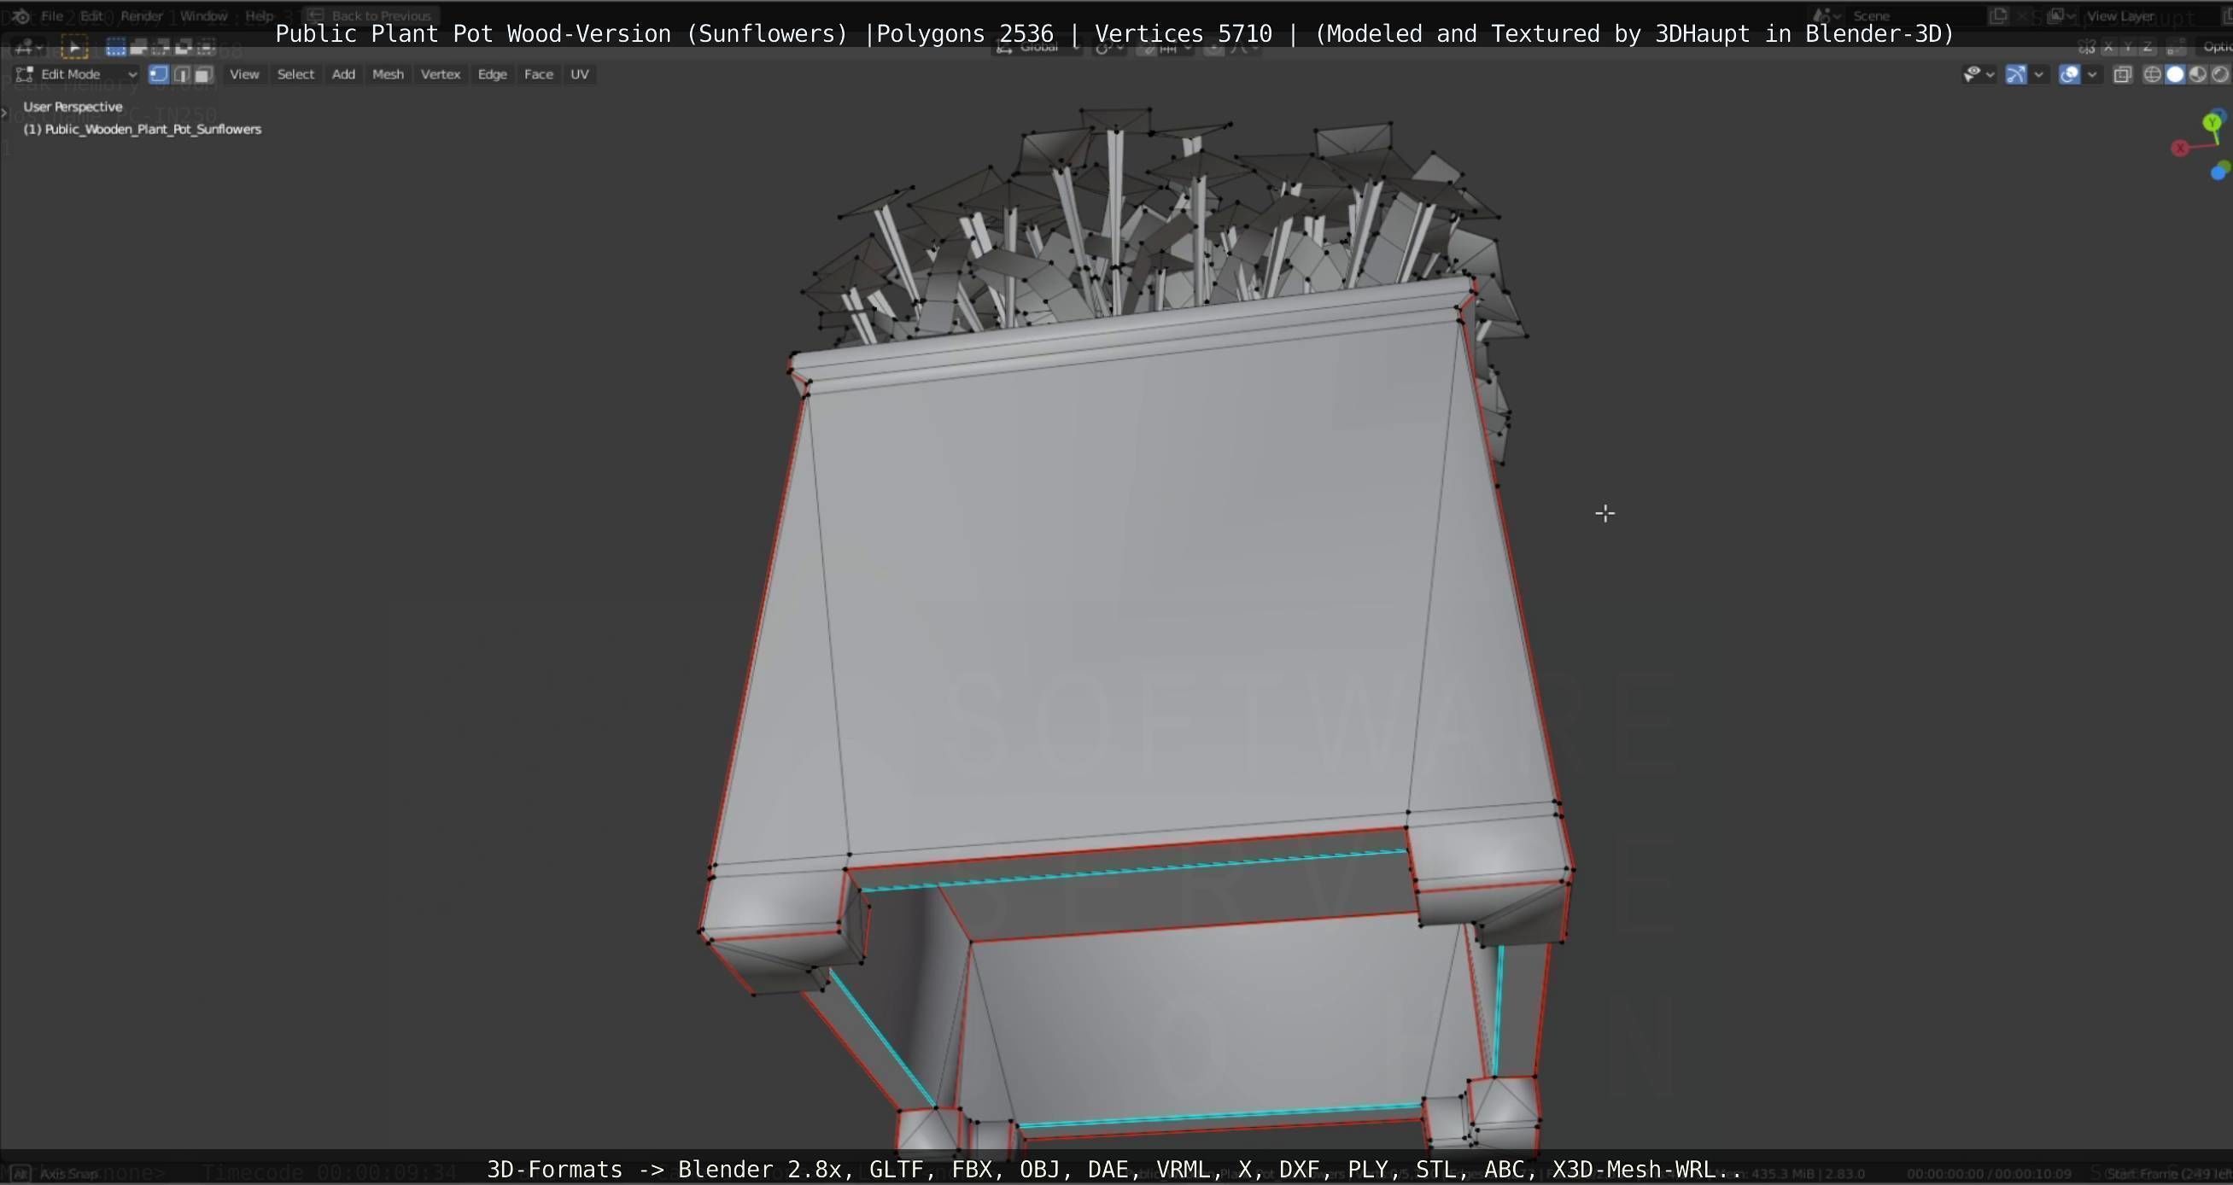Screen dimensions: 2233x1185
Task: Click the new scene icon
Action: tap(1998, 15)
